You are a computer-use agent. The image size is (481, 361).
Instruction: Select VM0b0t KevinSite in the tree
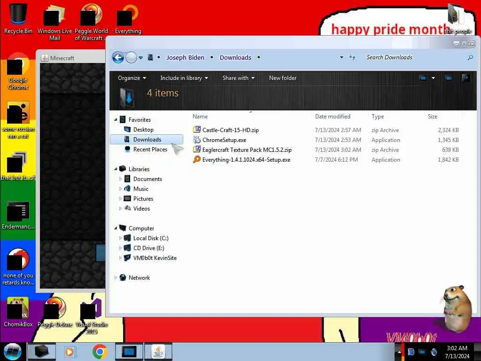155,258
